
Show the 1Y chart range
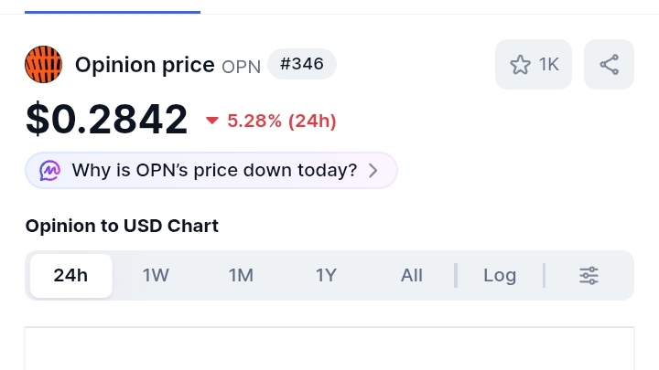point(326,275)
